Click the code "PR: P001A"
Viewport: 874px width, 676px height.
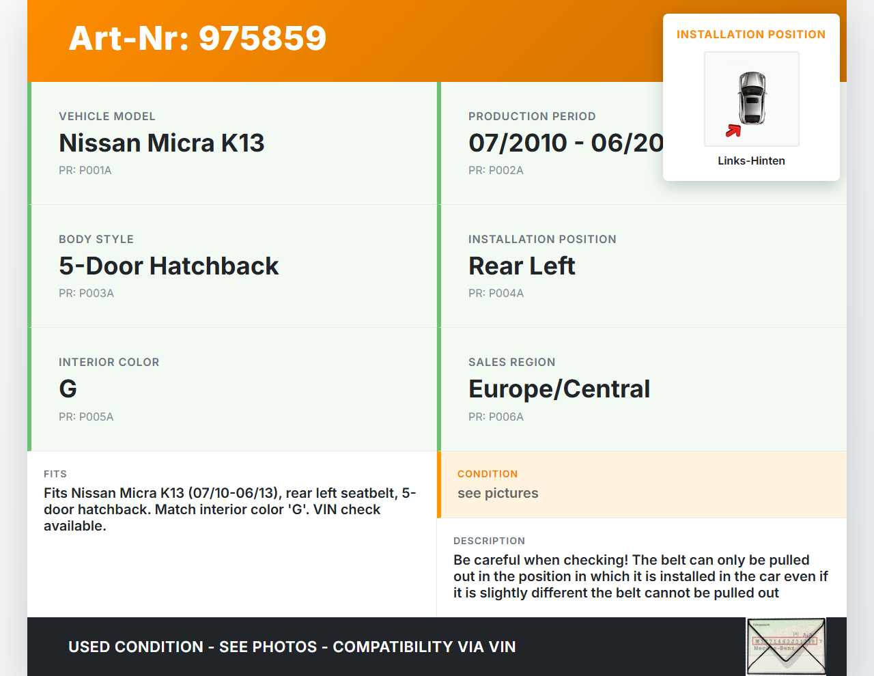click(85, 170)
